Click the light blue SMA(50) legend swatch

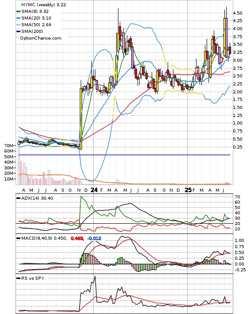pyautogui.click(x=18, y=25)
